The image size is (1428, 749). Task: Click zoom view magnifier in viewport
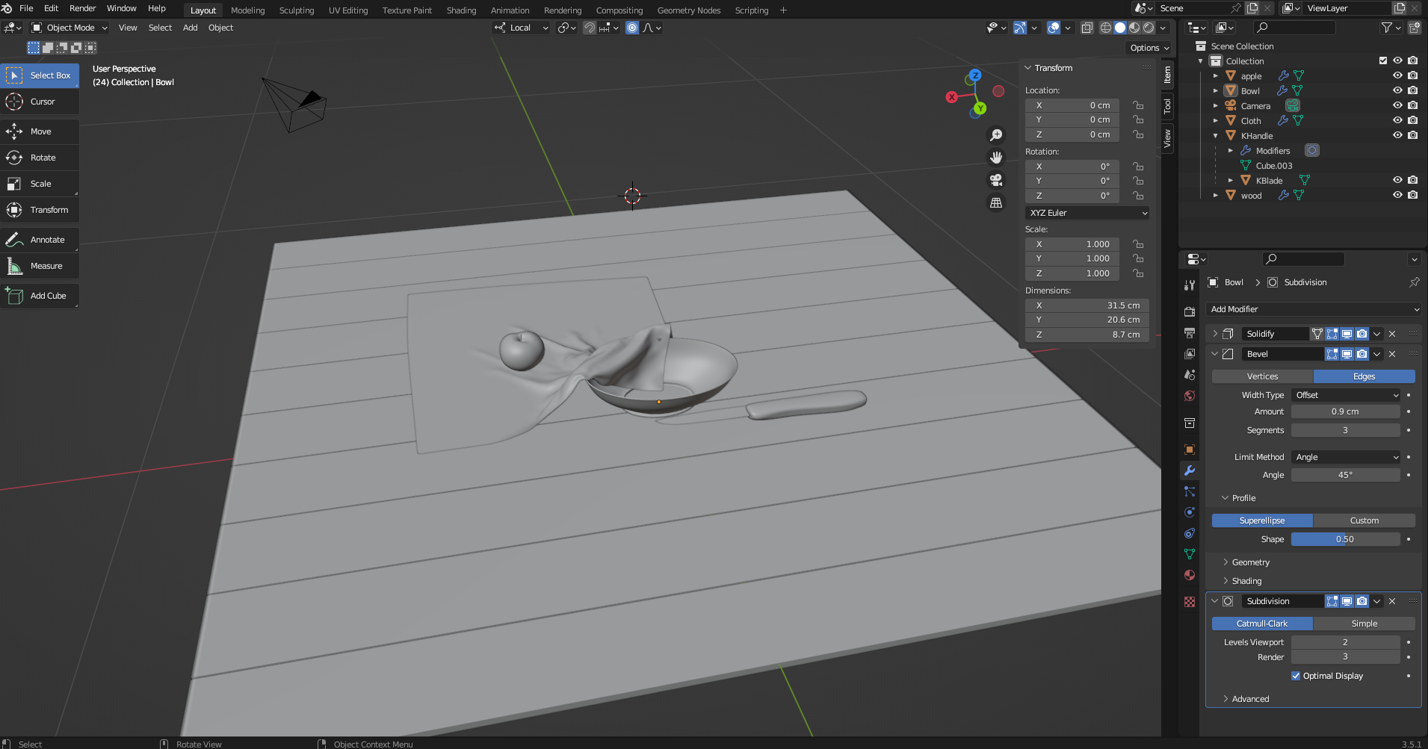pyautogui.click(x=996, y=135)
